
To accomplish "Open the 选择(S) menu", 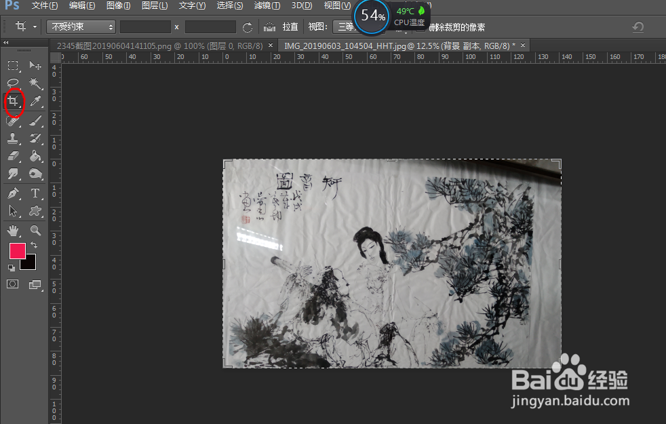I will tap(230, 5).
